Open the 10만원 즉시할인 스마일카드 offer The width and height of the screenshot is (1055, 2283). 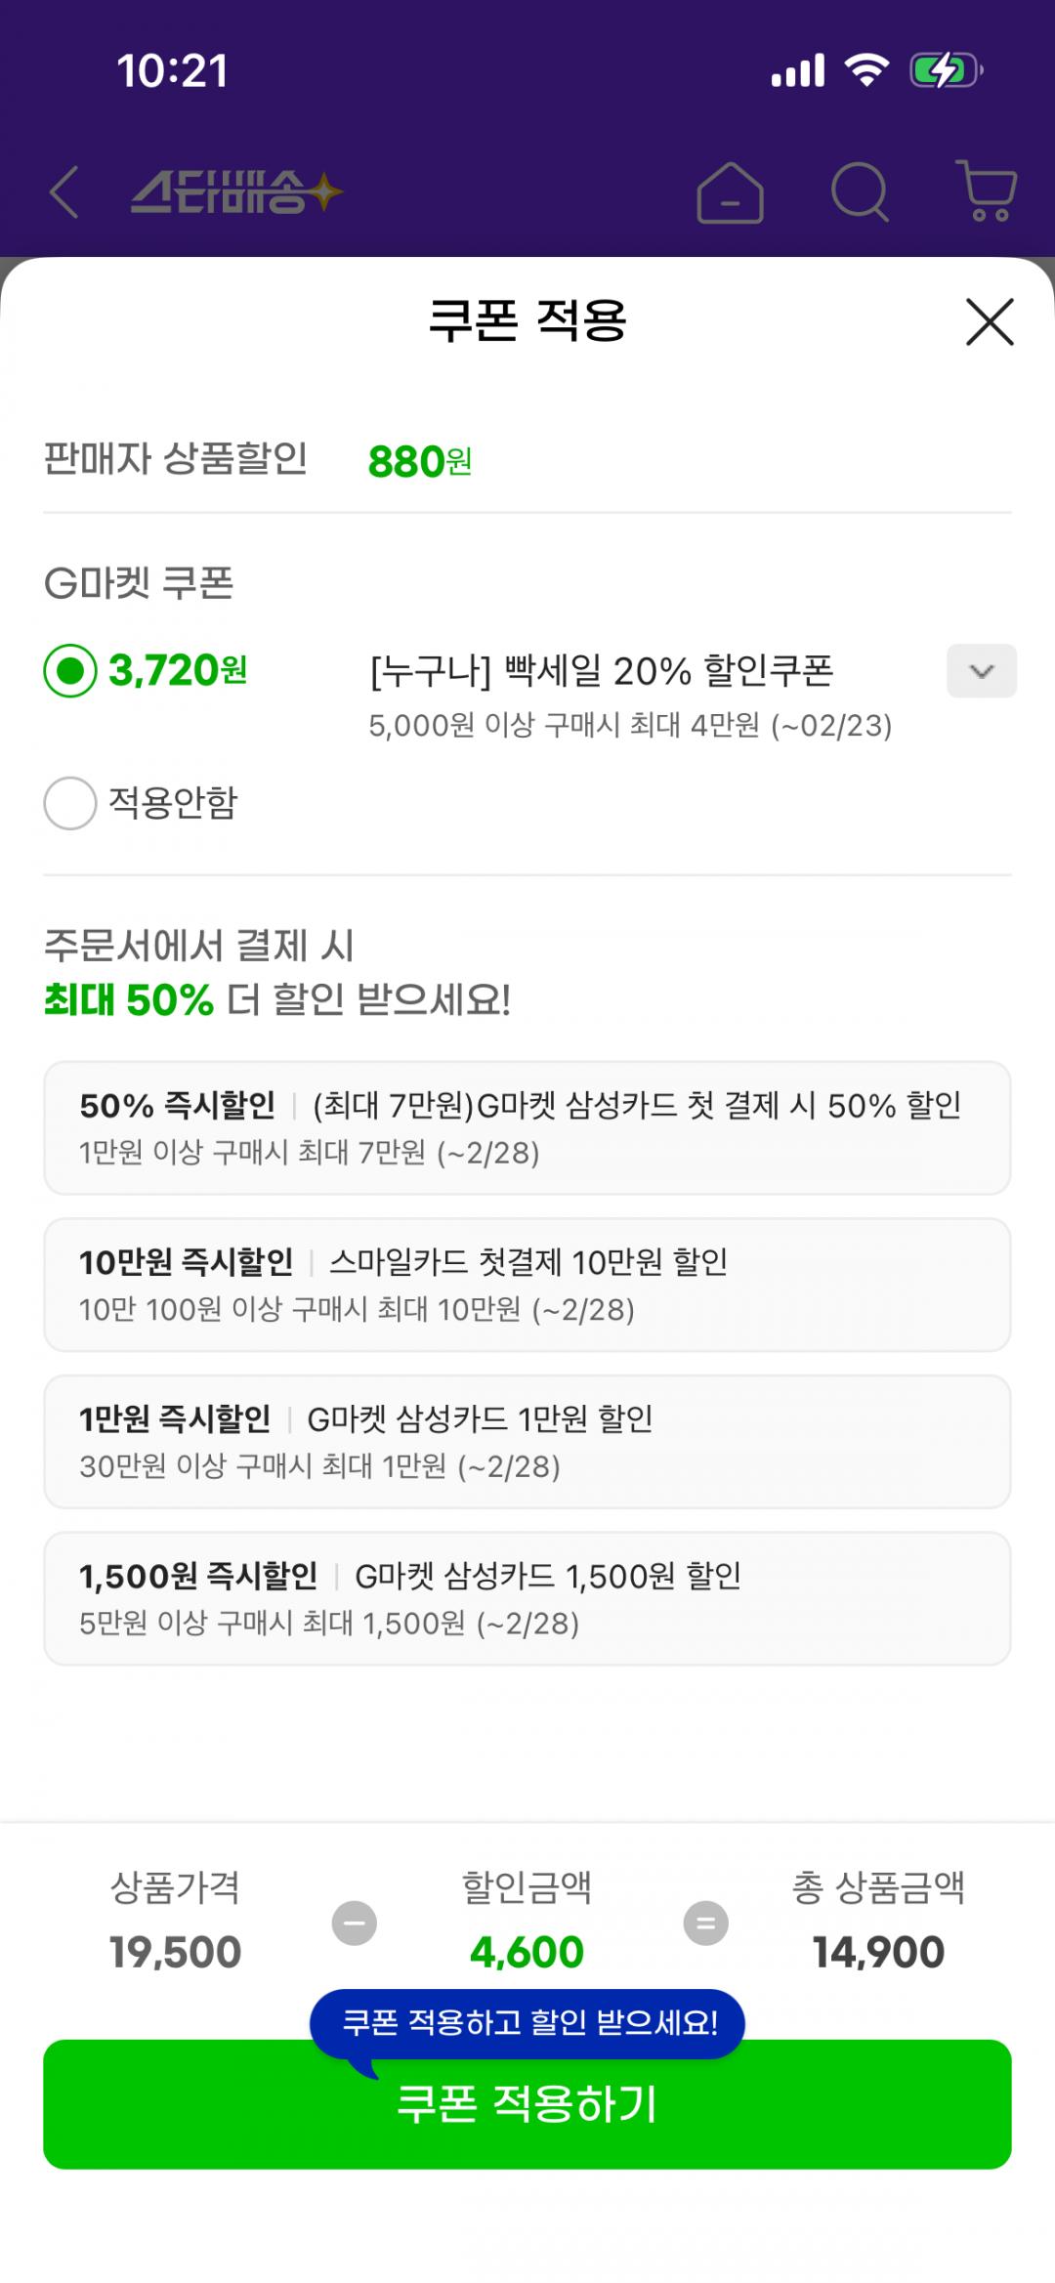tap(527, 1285)
